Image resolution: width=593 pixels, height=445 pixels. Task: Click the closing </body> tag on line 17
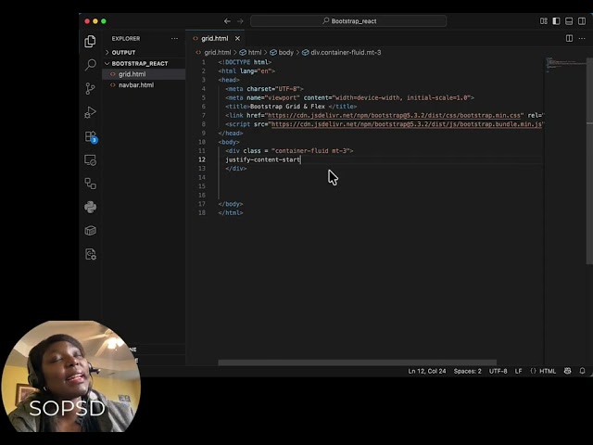(231, 204)
